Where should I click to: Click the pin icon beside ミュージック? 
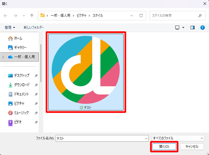(x=36, y=113)
